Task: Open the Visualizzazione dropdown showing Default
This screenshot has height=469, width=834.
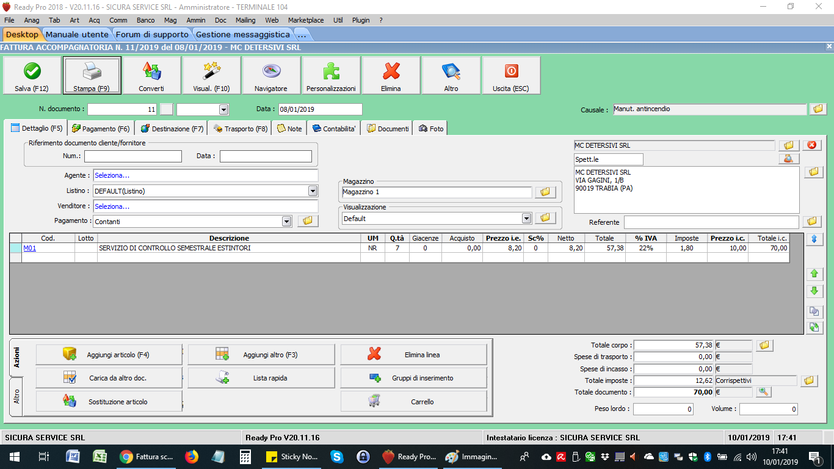Action: (527, 218)
